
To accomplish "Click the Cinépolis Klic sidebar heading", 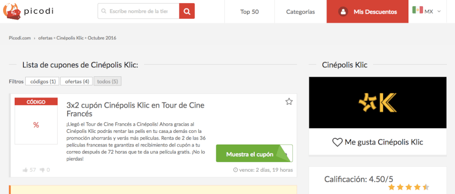I will (x=345, y=65).
